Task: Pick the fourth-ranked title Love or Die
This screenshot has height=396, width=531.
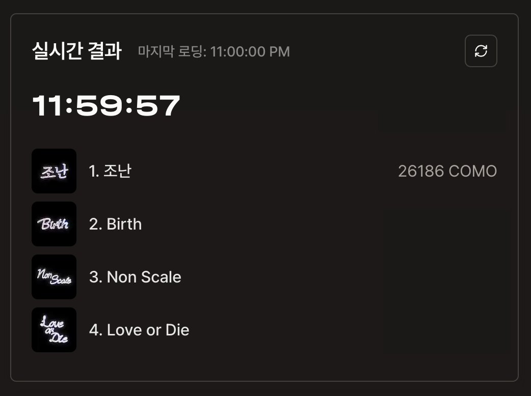Action: [x=140, y=330]
